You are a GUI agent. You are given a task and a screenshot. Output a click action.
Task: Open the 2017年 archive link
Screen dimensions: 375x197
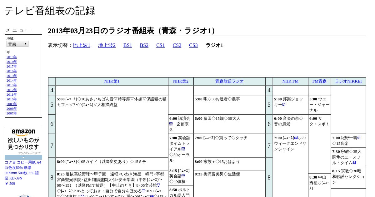tap(12, 66)
